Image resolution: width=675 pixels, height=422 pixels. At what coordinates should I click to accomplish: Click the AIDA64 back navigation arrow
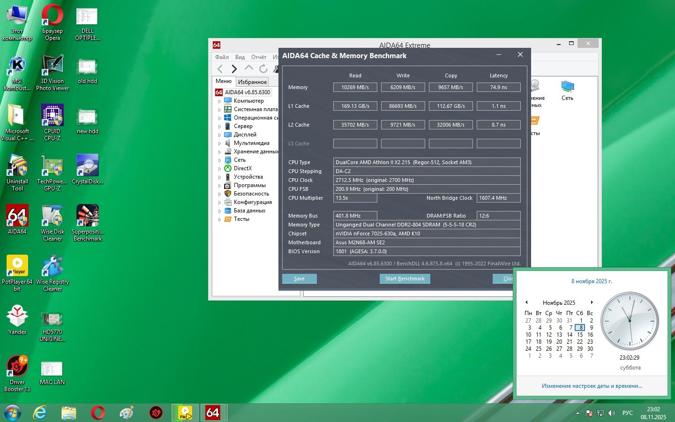point(220,69)
